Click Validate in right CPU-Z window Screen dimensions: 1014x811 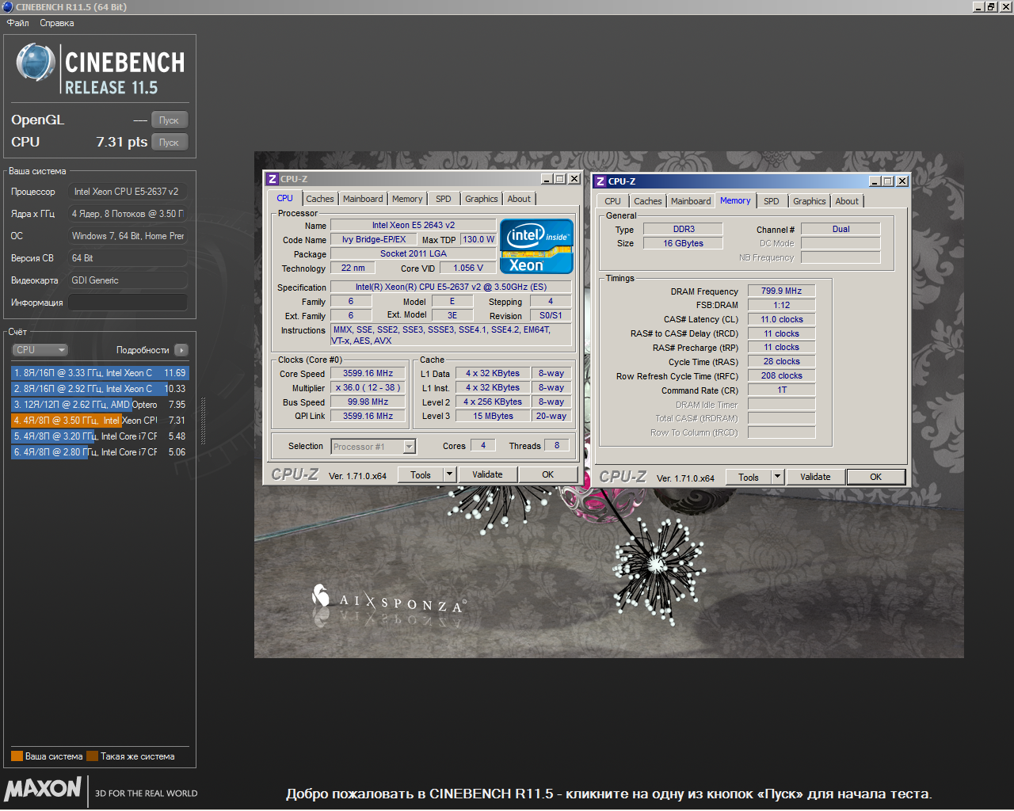click(815, 477)
